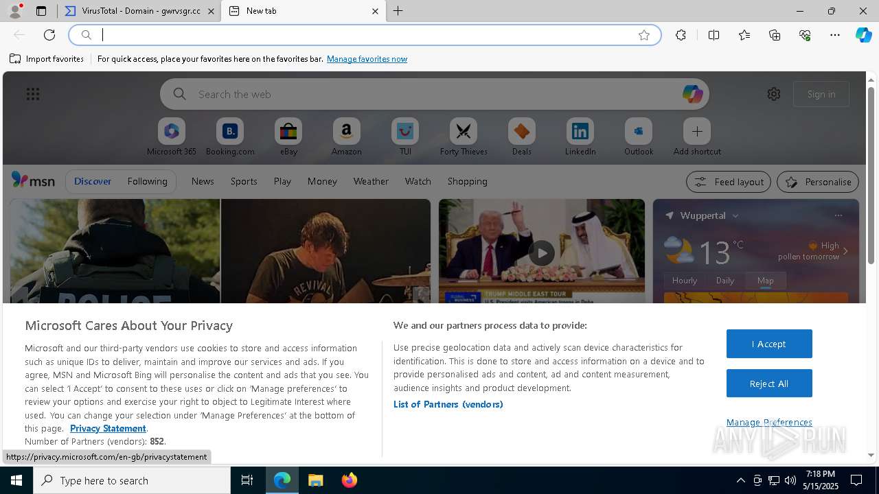879x494 pixels.
Task: Open the Manage Preferences link
Action: 769,422
